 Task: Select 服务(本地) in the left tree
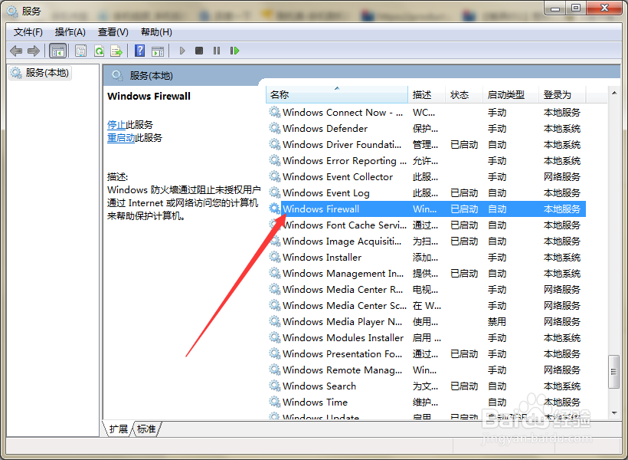[x=41, y=73]
